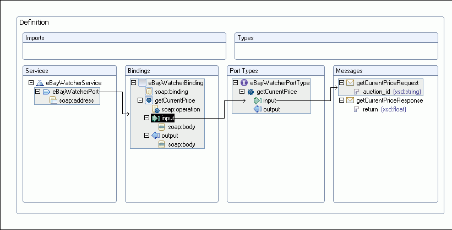This screenshot has height=230, width=452.
Task: Select the soap:address element icon
Action: click(53, 100)
